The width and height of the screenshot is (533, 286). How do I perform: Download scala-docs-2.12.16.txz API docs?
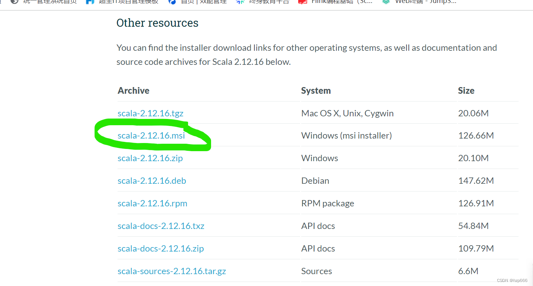[161, 226]
